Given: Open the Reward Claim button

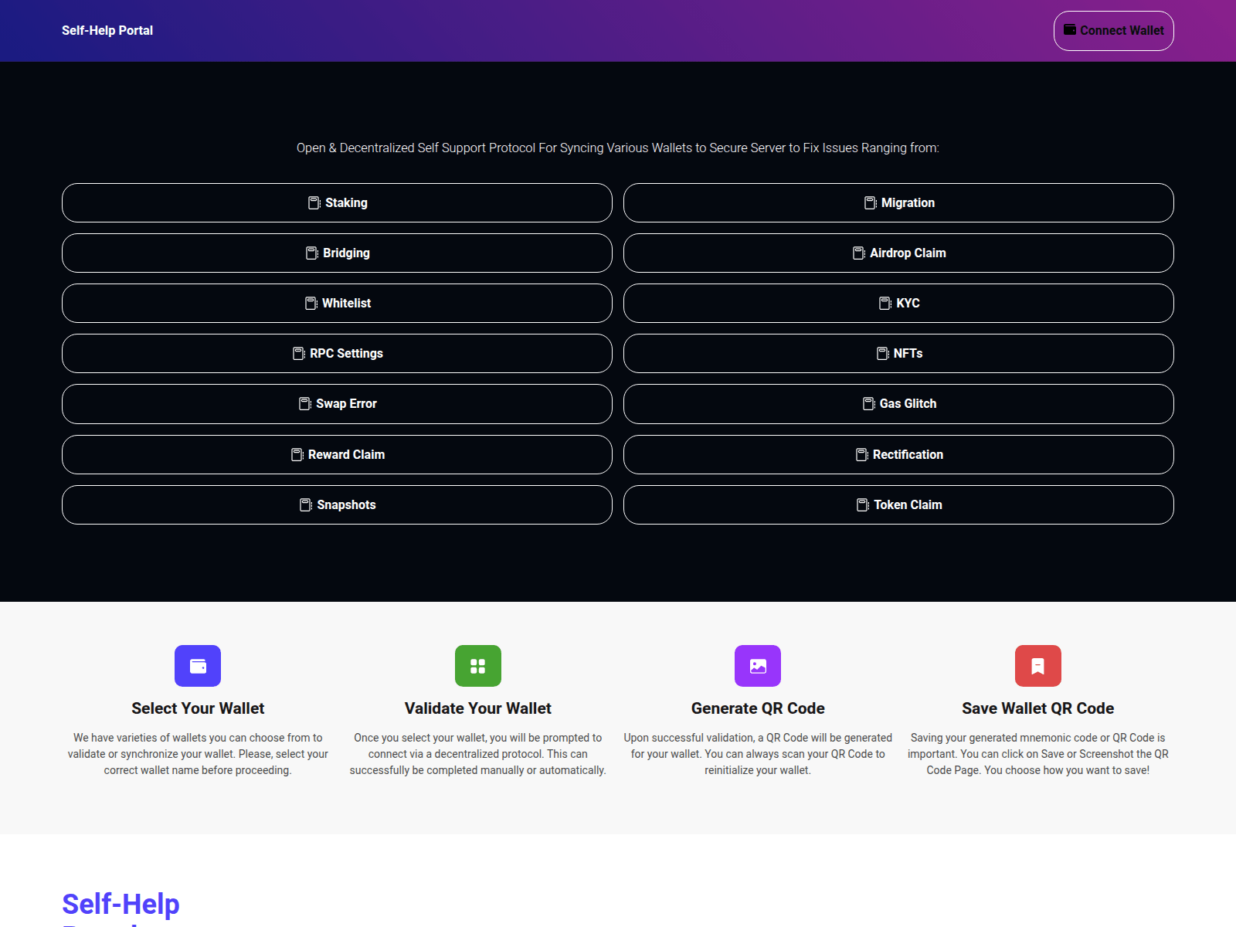Looking at the screenshot, I should [x=337, y=455].
